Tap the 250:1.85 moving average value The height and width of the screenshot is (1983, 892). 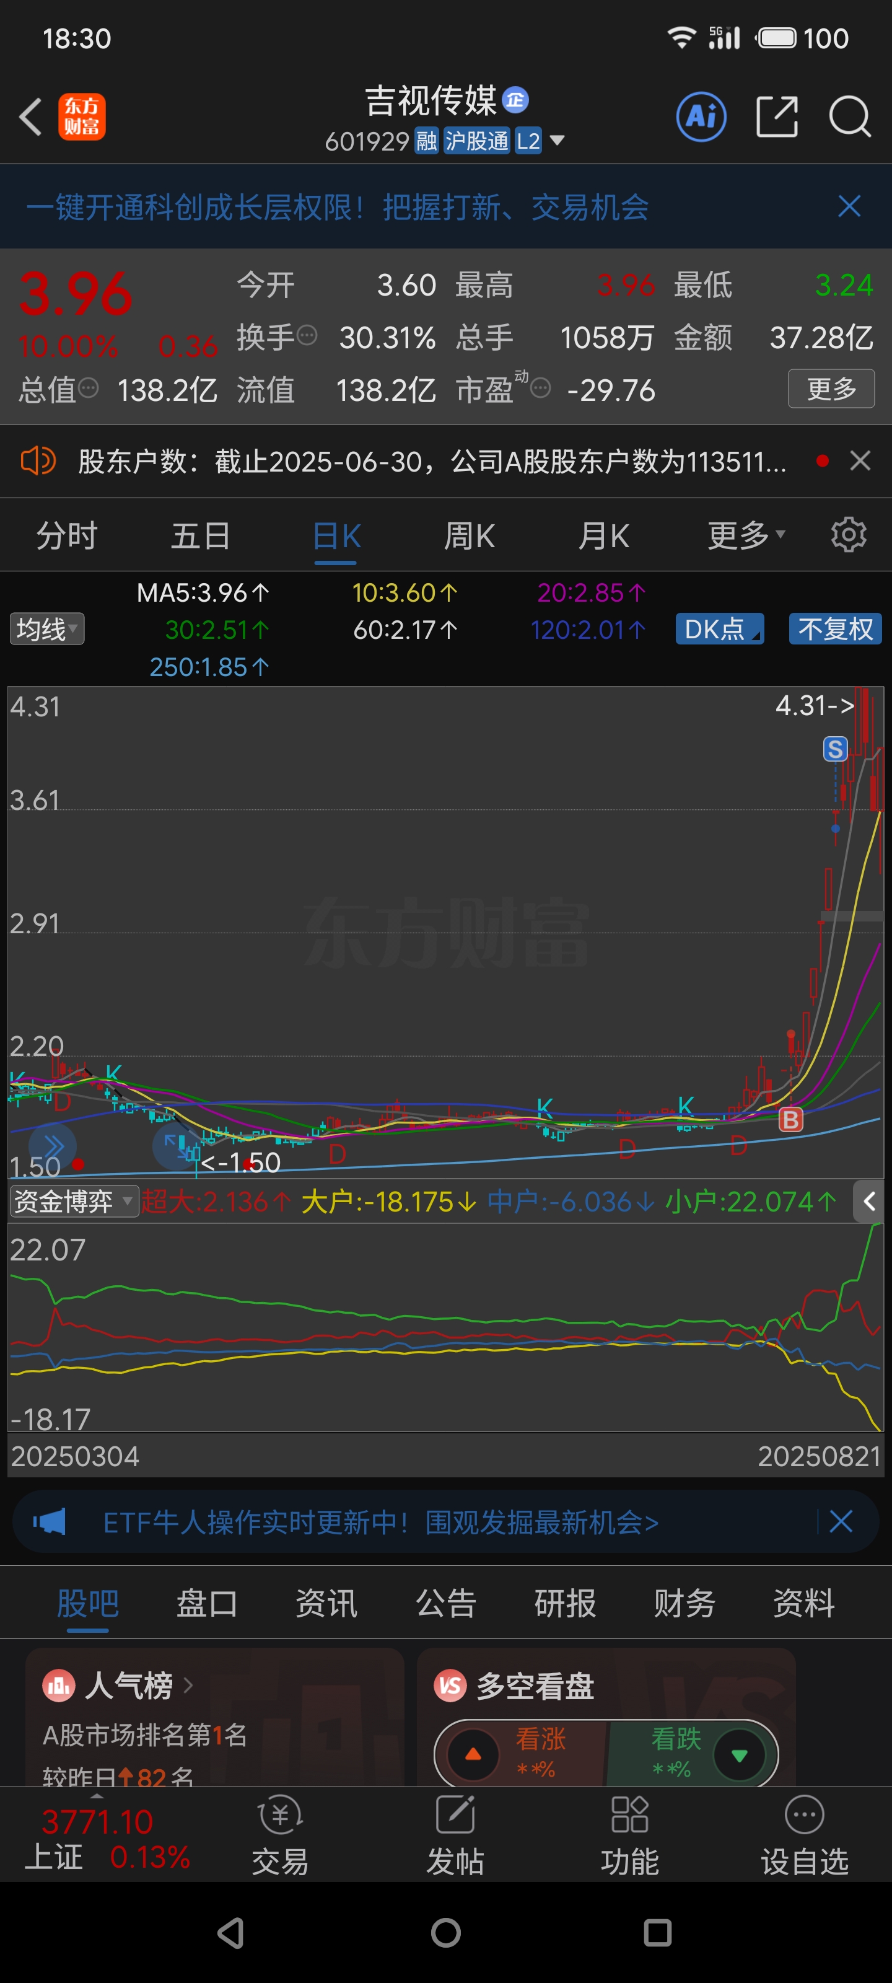[x=209, y=667]
